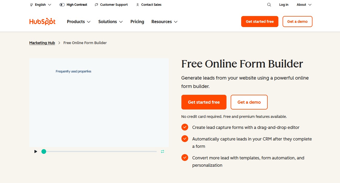The image size is (340, 183).
Task: Click the High Contrast label
Action: click(x=77, y=5)
